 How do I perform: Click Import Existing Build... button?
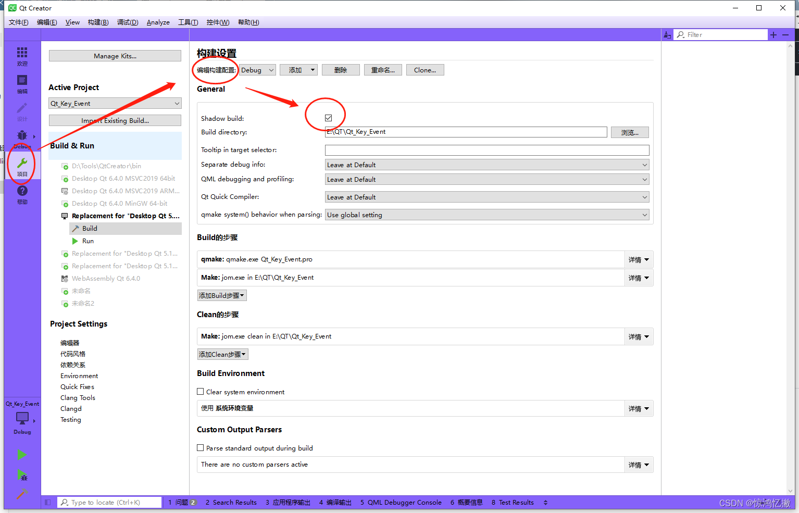tap(115, 121)
